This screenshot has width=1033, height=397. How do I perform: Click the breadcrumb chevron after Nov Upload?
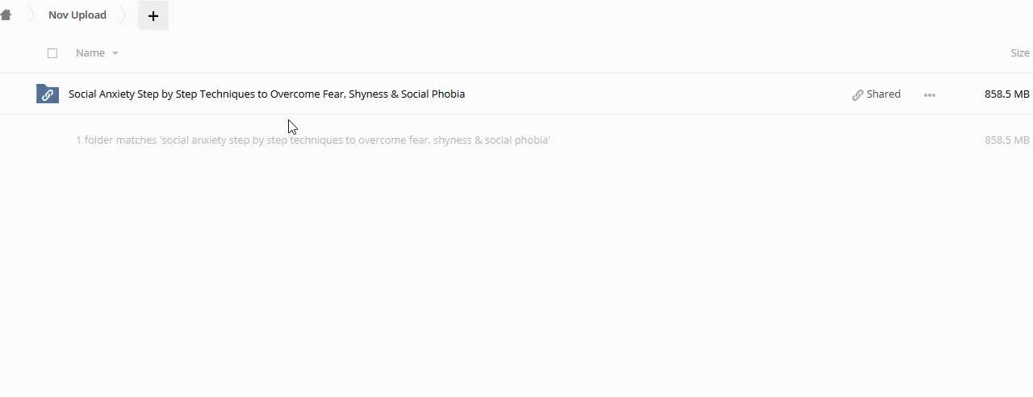coord(123,15)
